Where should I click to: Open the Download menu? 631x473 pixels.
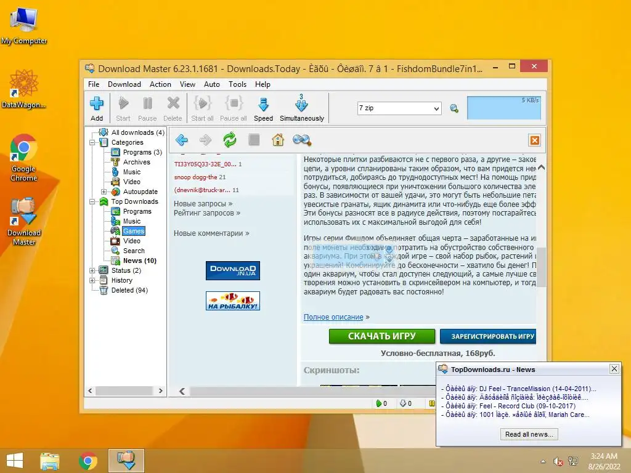pyautogui.click(x=124, y=84)
